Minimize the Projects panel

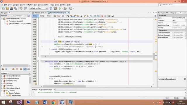point(30,73)
